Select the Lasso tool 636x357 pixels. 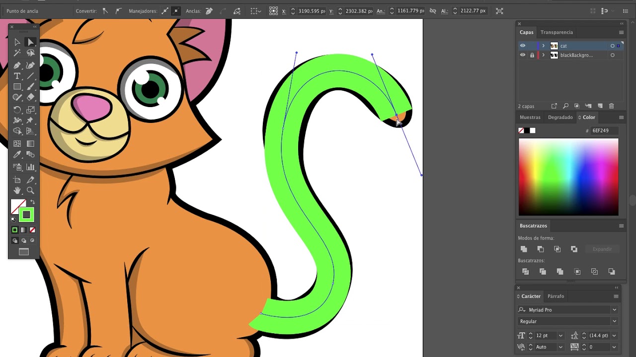coord(30,53)
